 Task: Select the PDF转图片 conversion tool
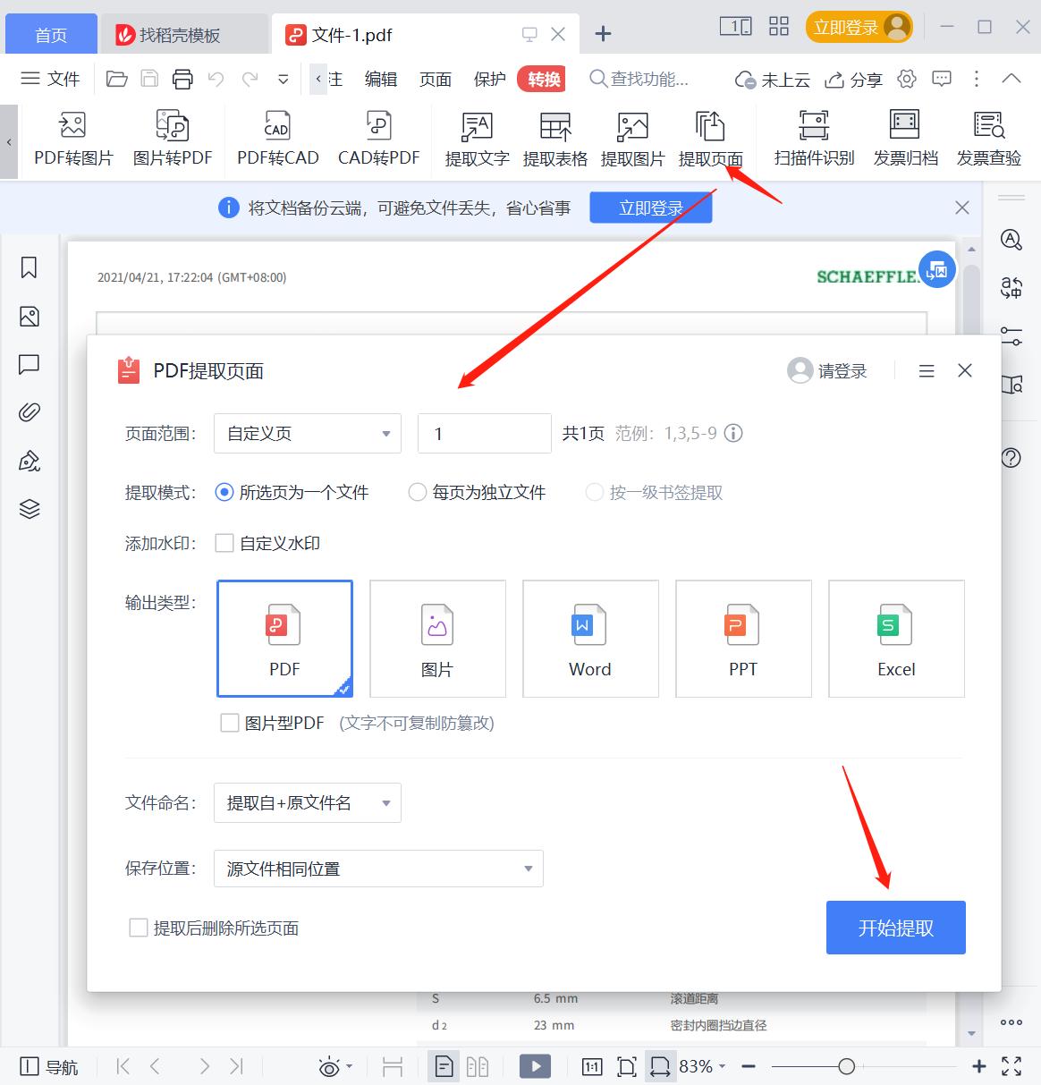click(72, 139)
